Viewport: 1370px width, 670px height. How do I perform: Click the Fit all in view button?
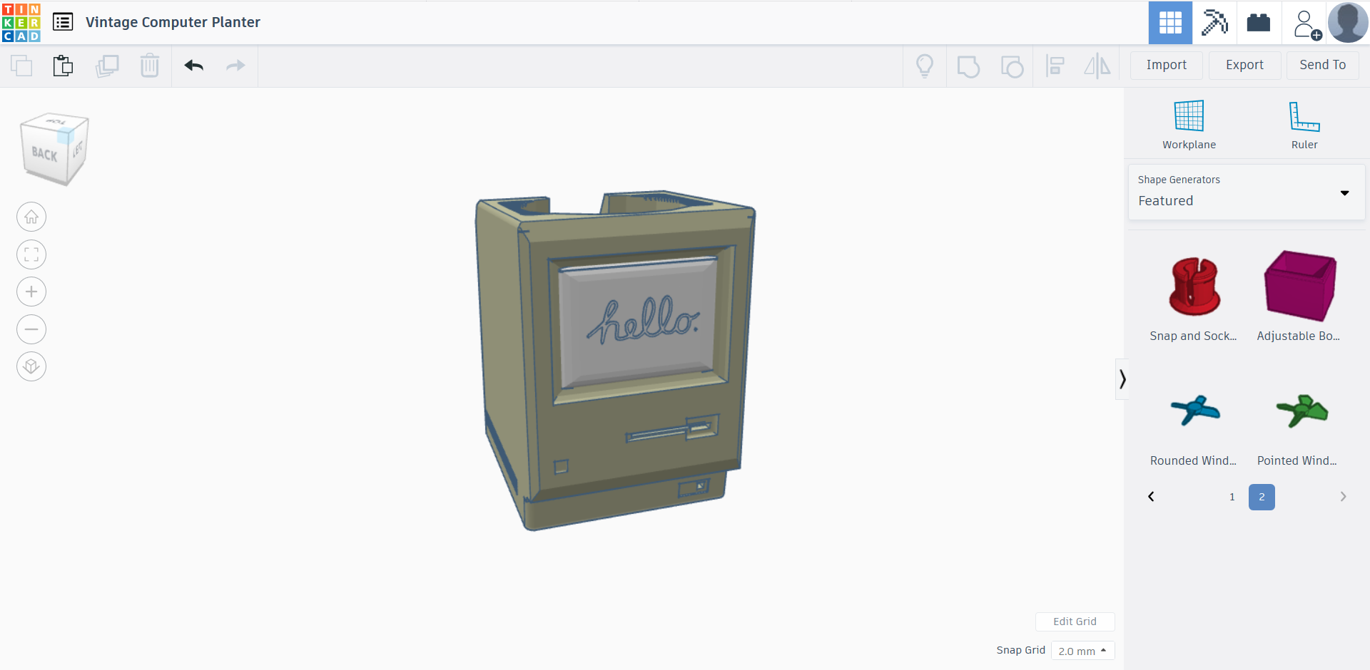click(31, 254)
